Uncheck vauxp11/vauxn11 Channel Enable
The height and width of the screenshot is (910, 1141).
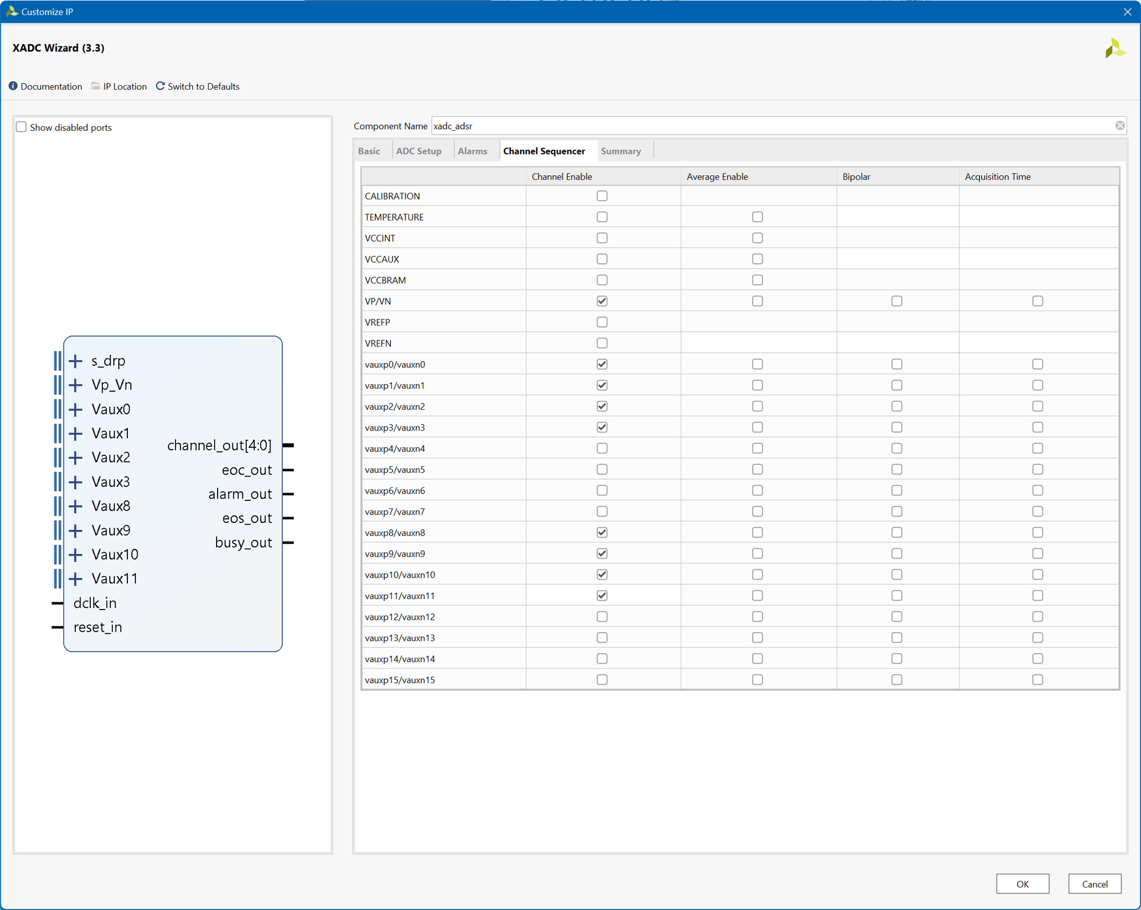pyautogui.click(x=602, y=596)
